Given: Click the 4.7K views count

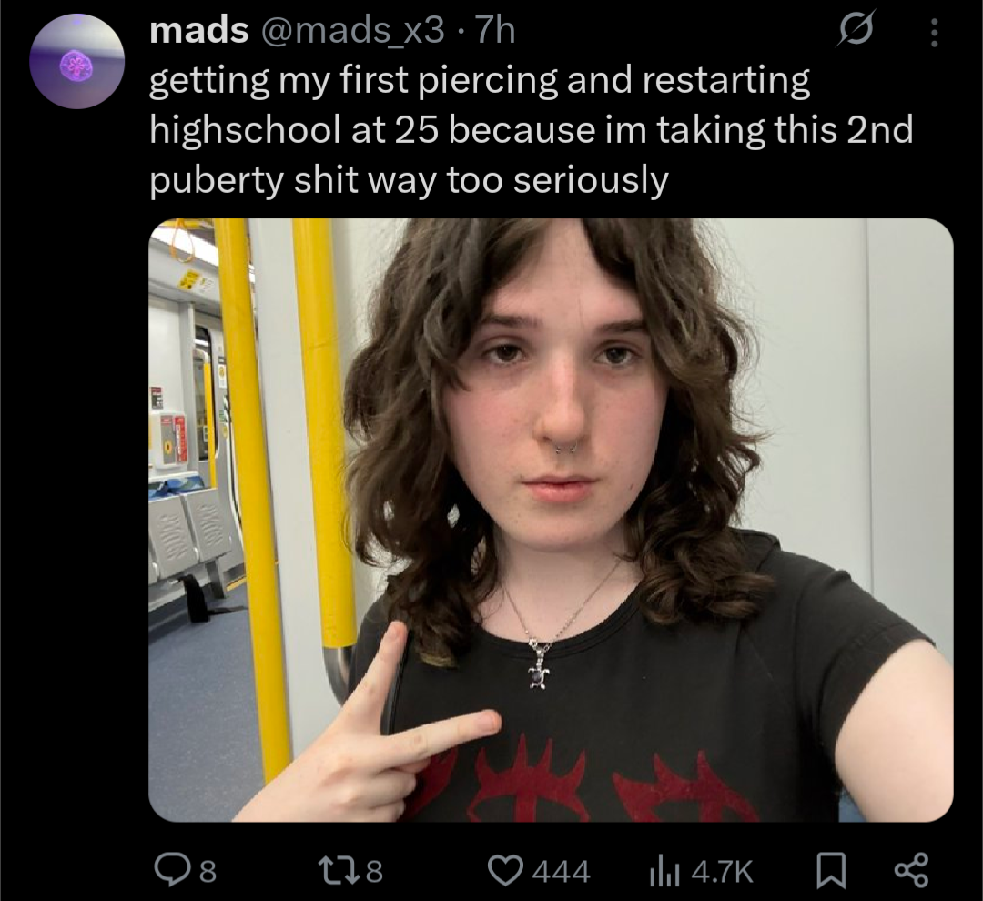Looking at the screenshot, I should 723,872.
